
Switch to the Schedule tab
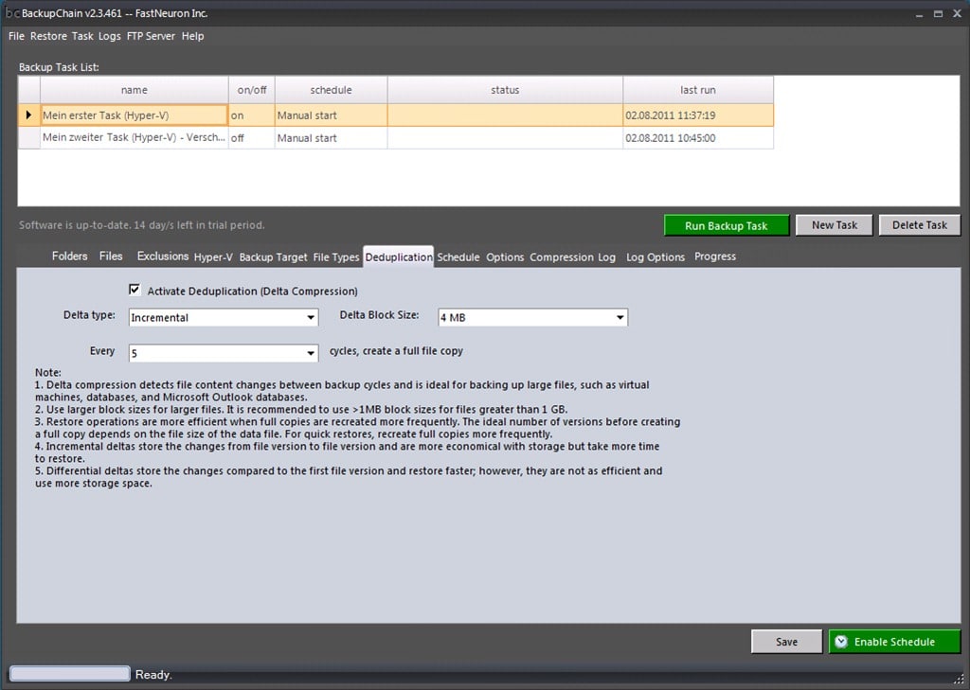[458, 257]
